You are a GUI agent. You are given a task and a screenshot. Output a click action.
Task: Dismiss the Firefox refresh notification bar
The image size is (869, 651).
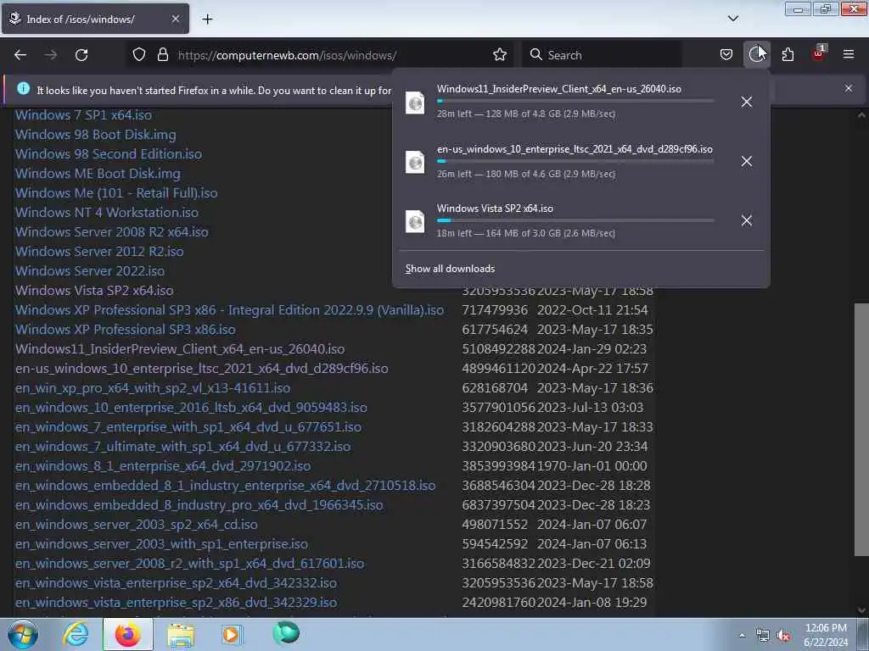coord(849,88)
